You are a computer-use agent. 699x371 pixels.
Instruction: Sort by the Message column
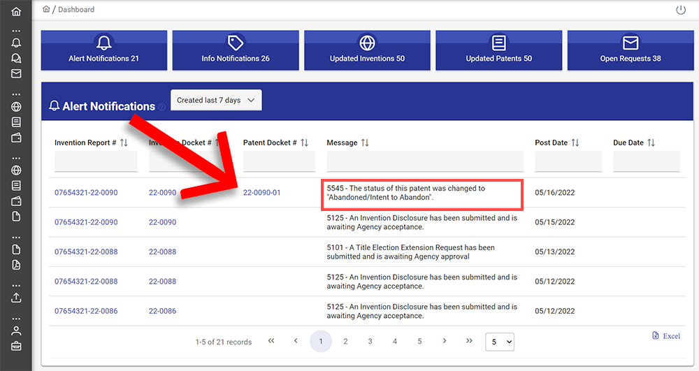point(364,143)
